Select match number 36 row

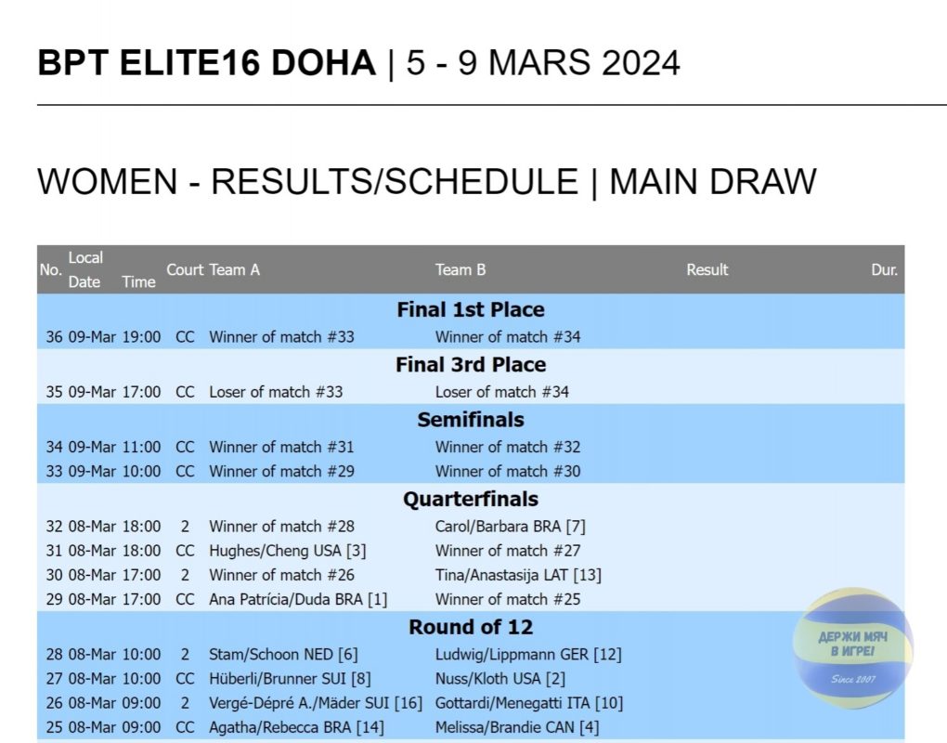pos(471,337)
